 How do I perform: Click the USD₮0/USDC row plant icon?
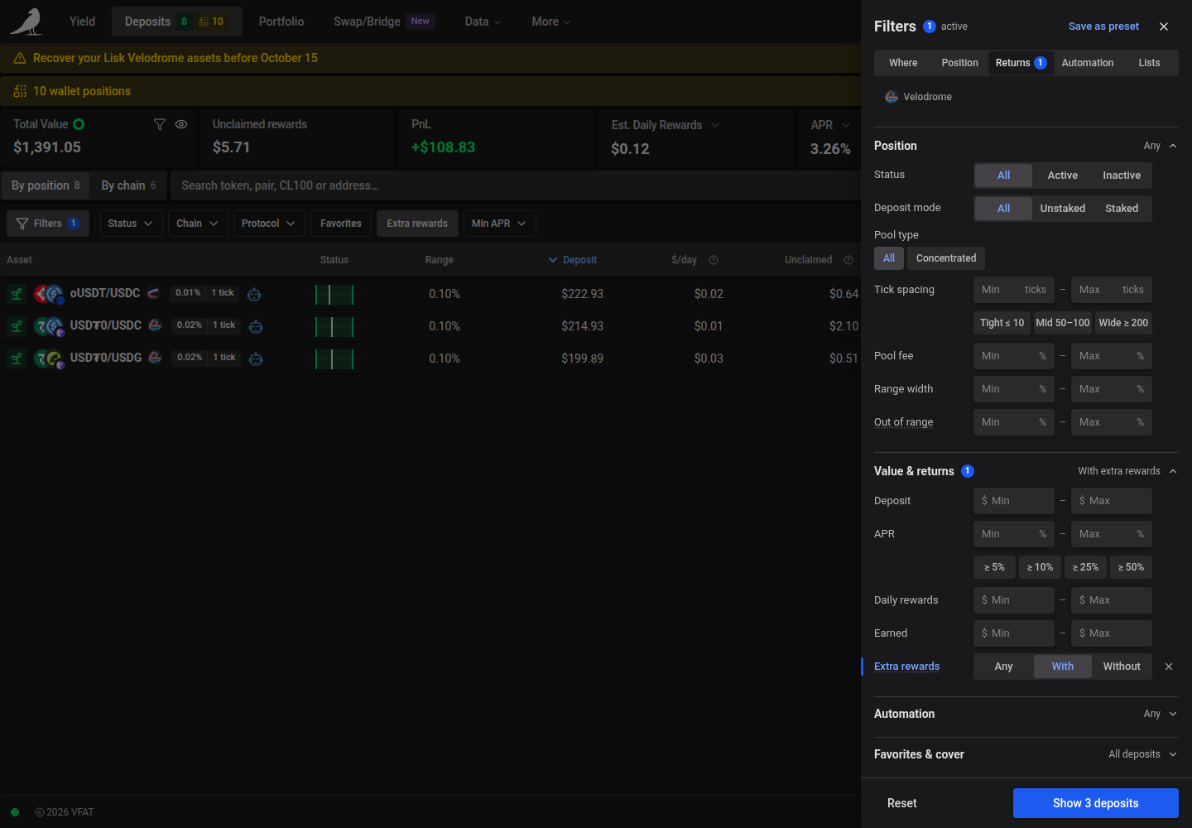17,326
